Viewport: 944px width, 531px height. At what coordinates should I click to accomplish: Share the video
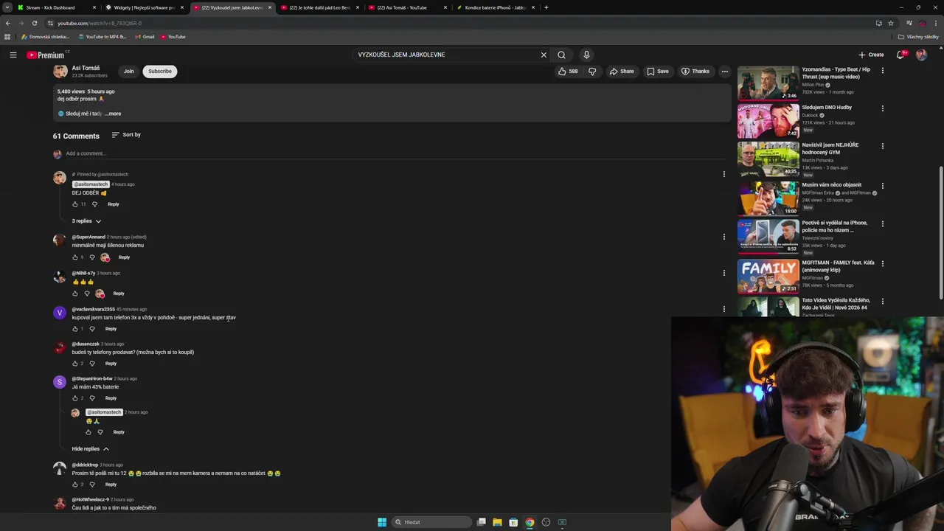[x=621, y=72]
